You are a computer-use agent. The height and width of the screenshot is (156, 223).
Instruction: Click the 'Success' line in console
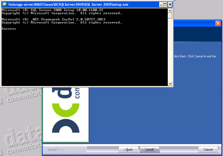(9, 29)
